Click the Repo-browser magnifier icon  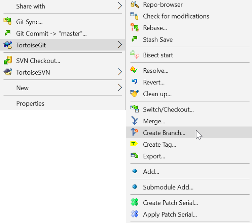coord(134,5)
